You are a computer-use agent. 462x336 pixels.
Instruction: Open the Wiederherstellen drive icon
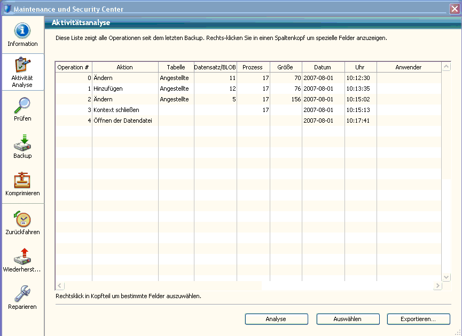[22, 257]
